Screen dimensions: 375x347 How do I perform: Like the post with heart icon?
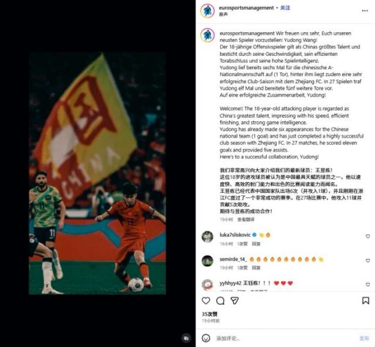pos(206,301)
